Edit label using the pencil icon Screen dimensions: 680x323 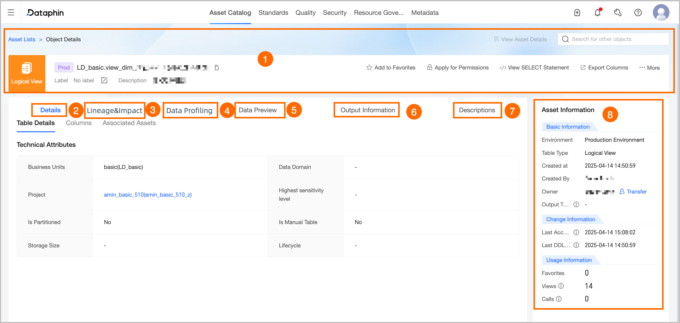[x=104, y=80]
